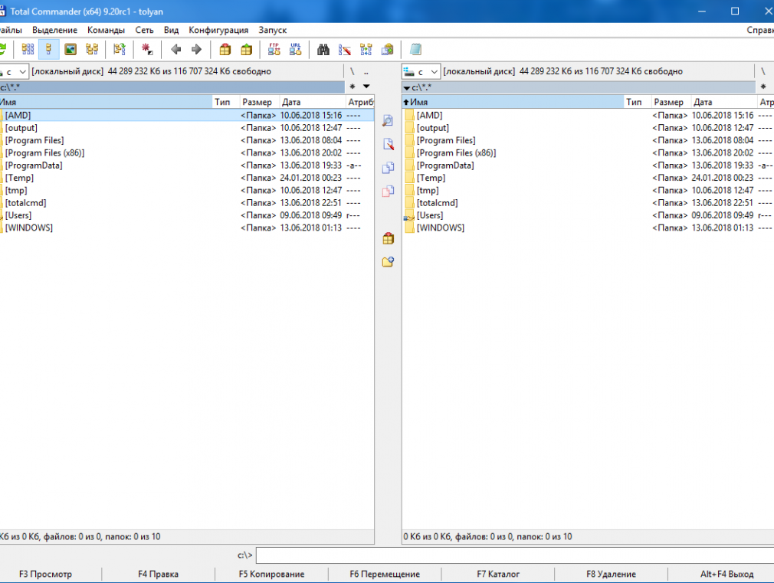Open the Вид menu
Screen dimensions: 774x583
click(x=172, y=30)
